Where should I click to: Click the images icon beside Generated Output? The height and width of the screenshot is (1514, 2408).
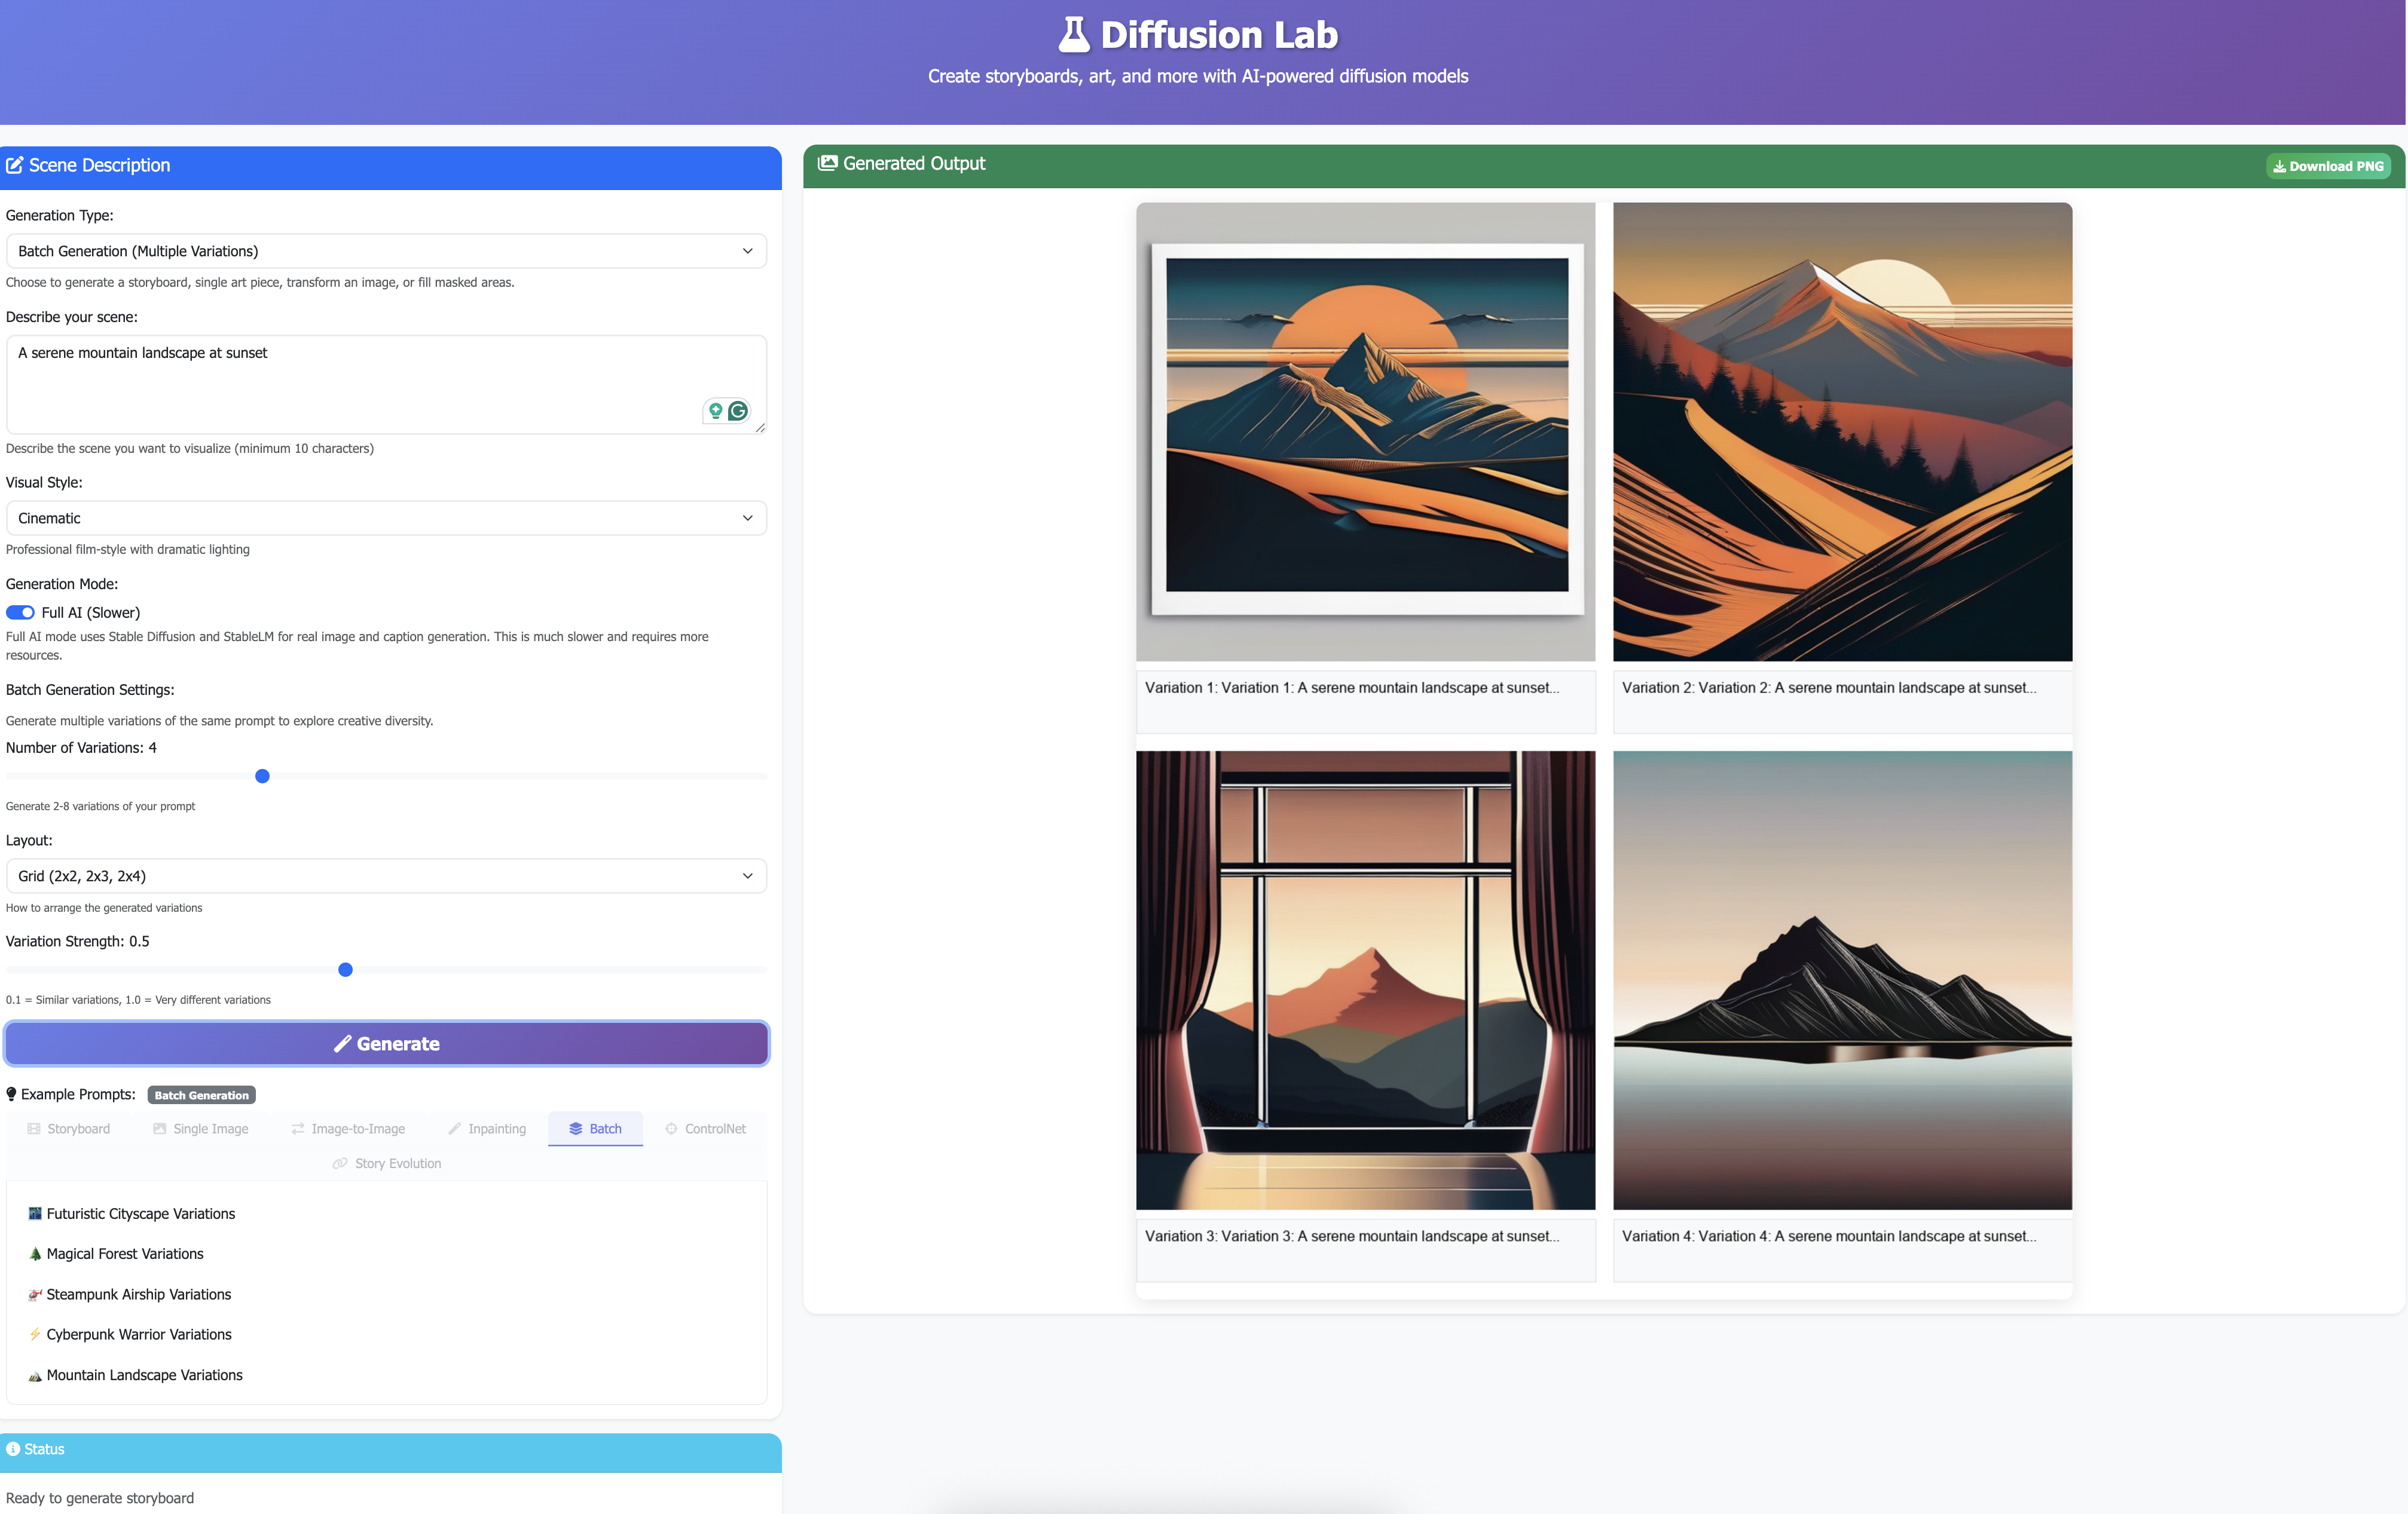[827, 163]
